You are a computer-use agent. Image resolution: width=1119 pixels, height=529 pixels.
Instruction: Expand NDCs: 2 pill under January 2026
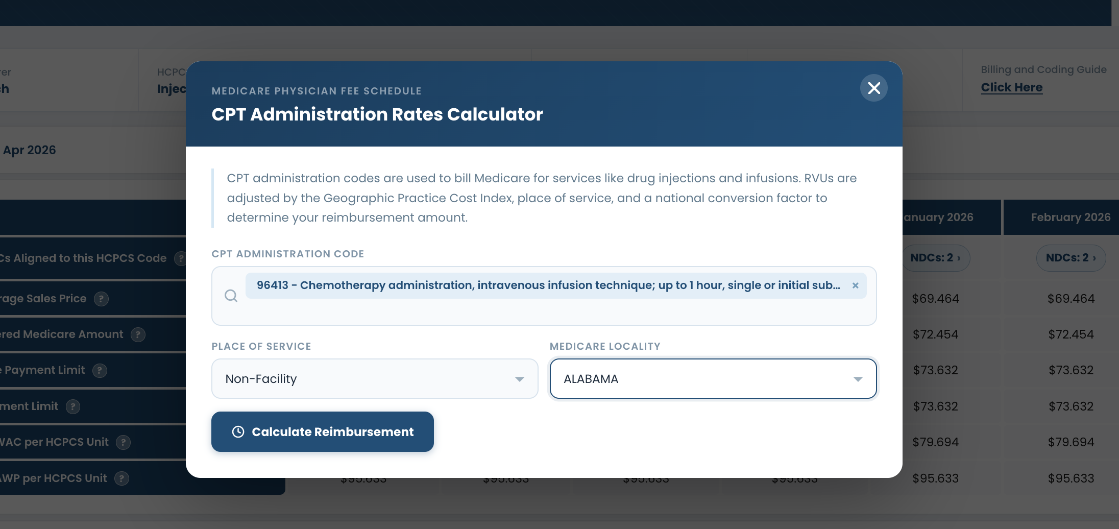(x=935, y=258)
